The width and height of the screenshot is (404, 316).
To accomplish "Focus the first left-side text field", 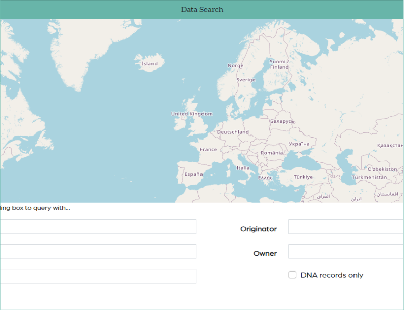I will (98, 227).
